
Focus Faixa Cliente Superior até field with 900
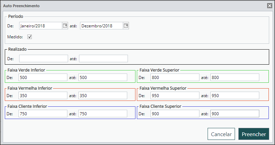point(235,114)
